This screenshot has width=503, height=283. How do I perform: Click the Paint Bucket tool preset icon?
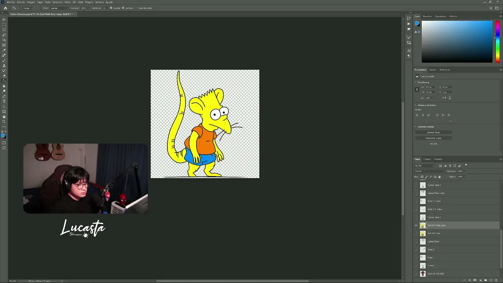tap(14, 8)
